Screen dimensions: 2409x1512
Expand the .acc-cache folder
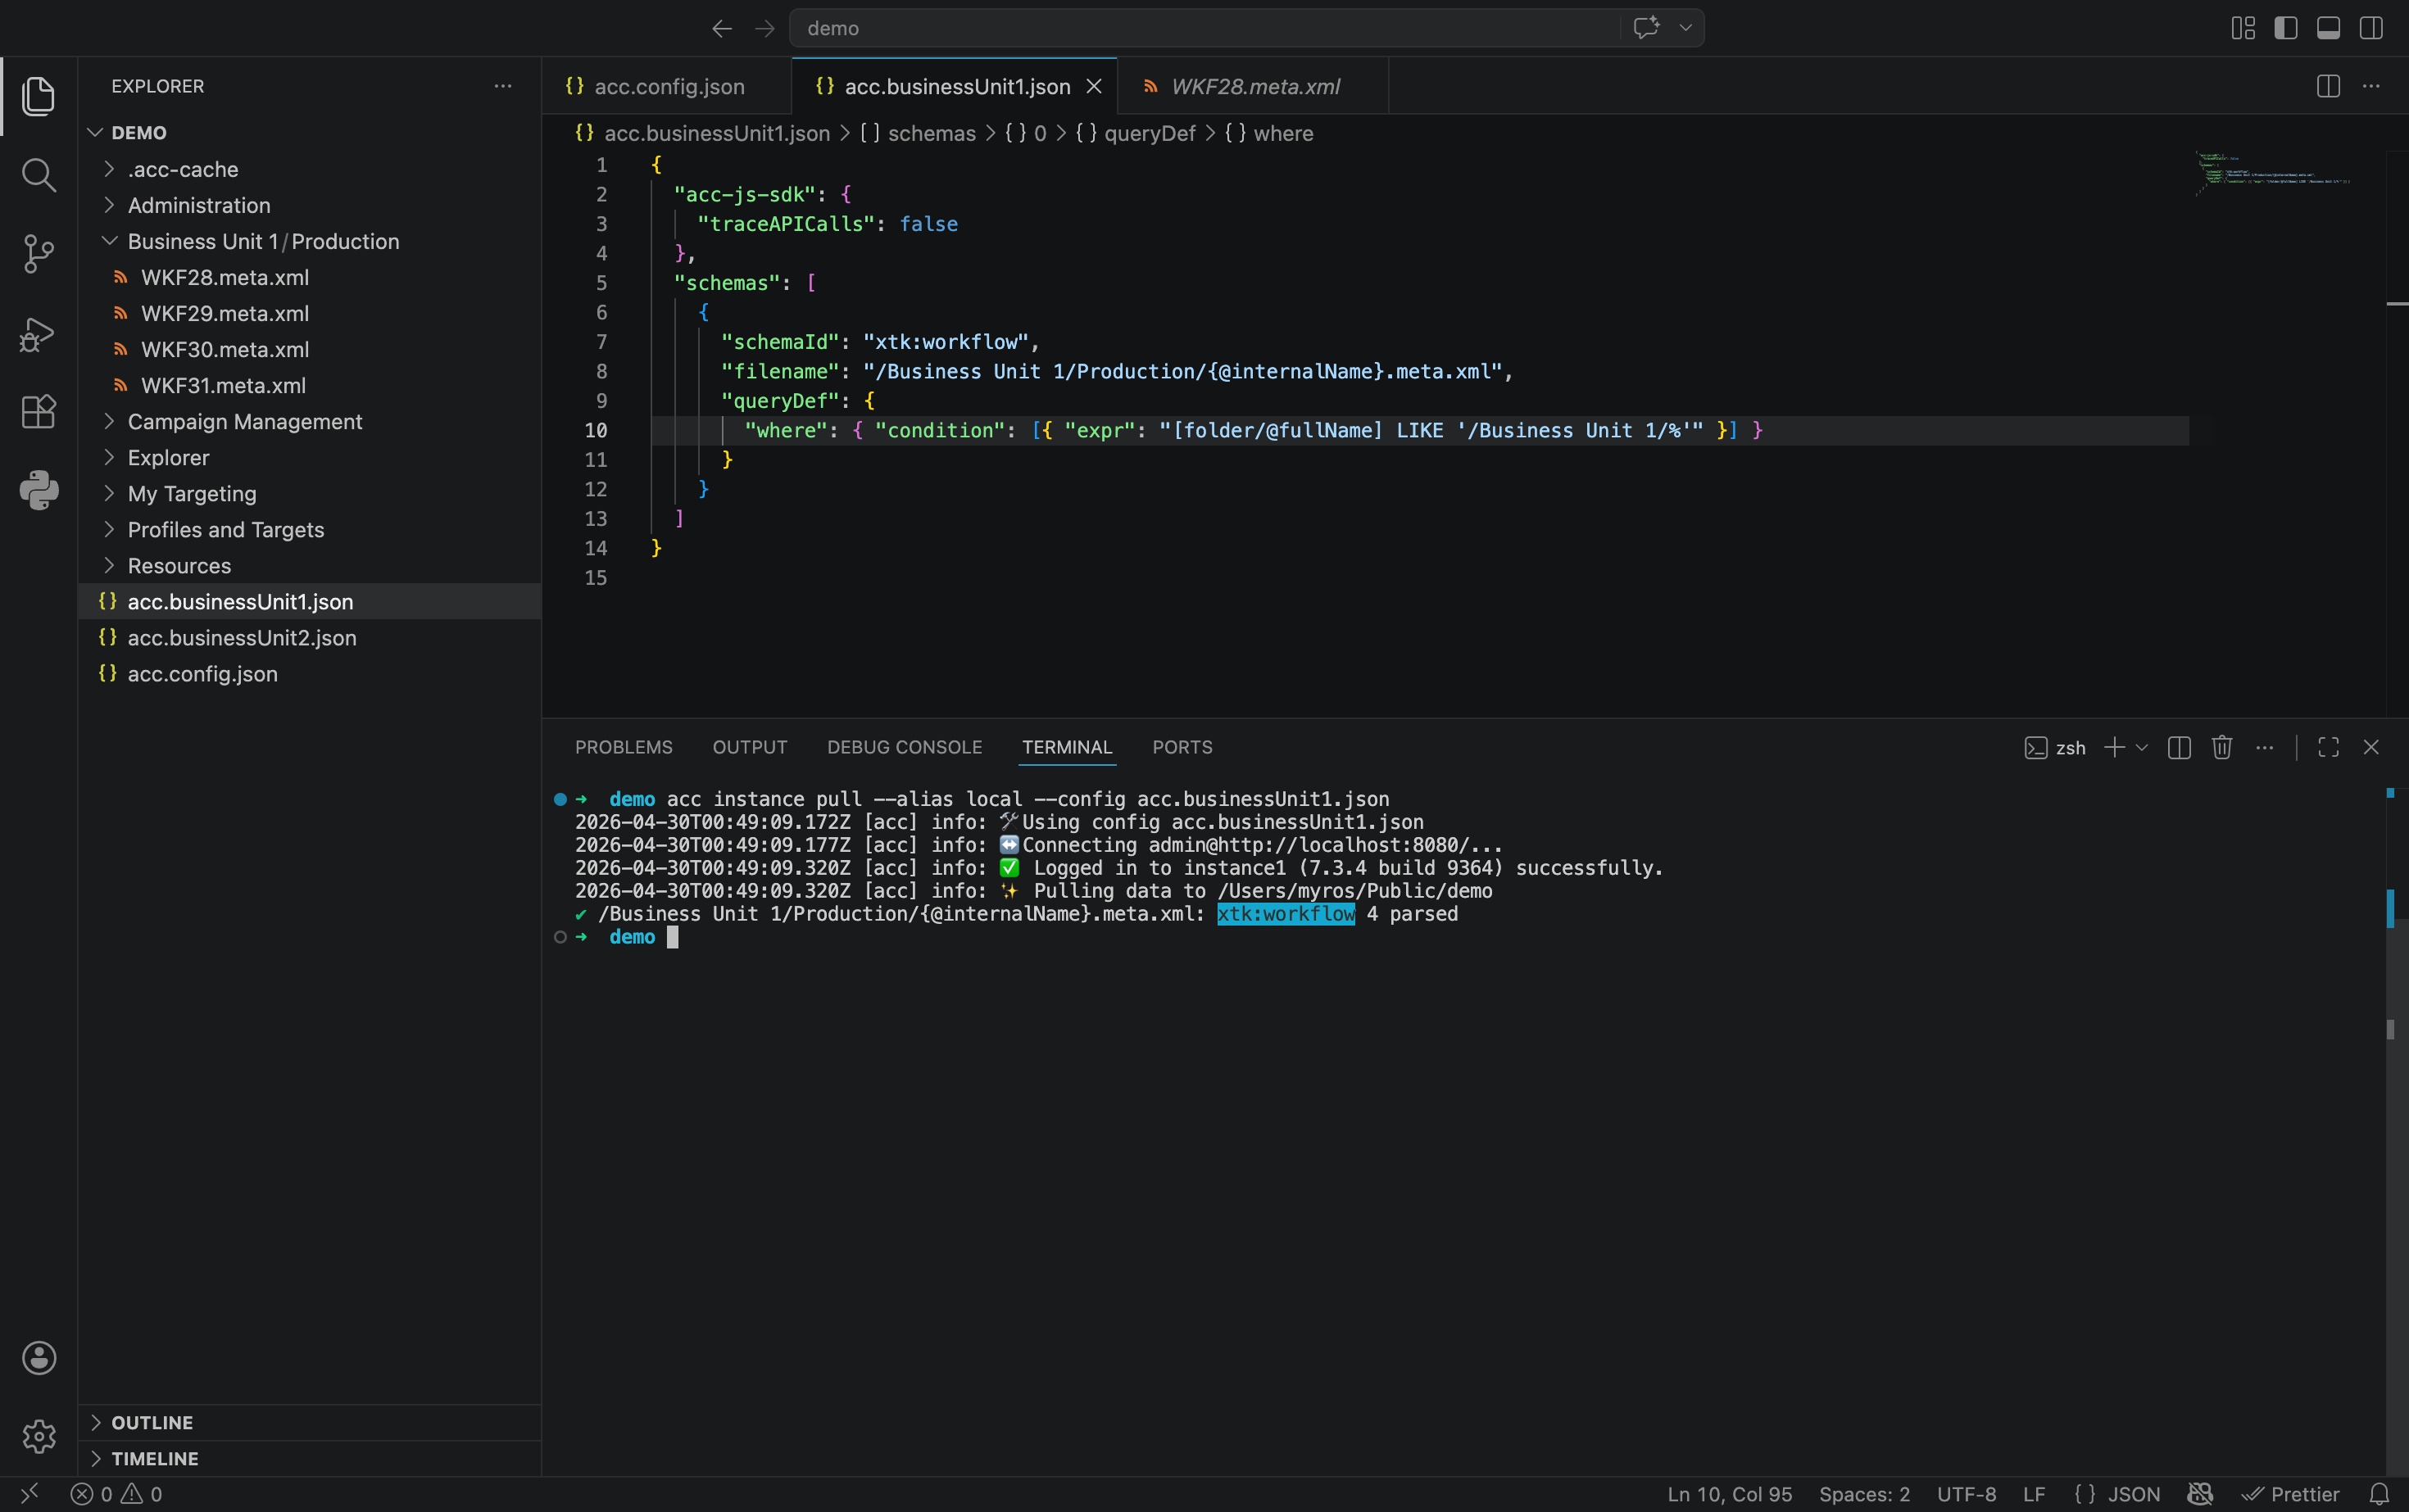(310, 169)
